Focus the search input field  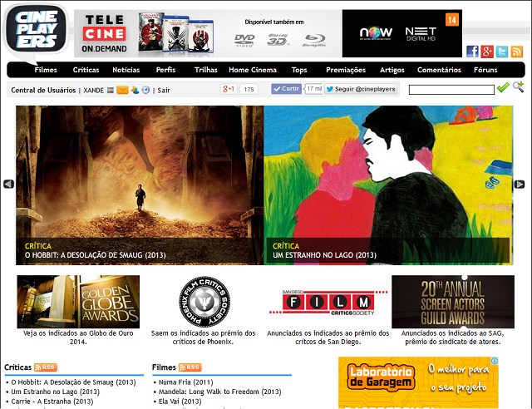451,90
